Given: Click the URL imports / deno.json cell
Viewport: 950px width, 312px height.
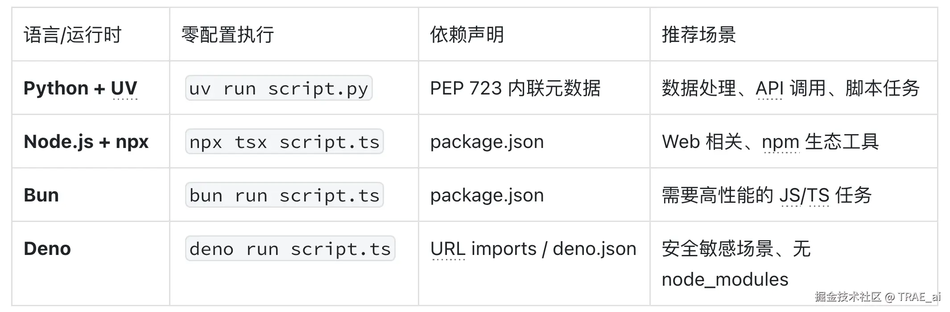Looking at the screenshot, I should 533,249.
